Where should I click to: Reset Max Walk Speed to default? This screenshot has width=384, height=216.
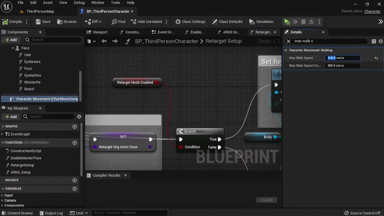point(376,58)
